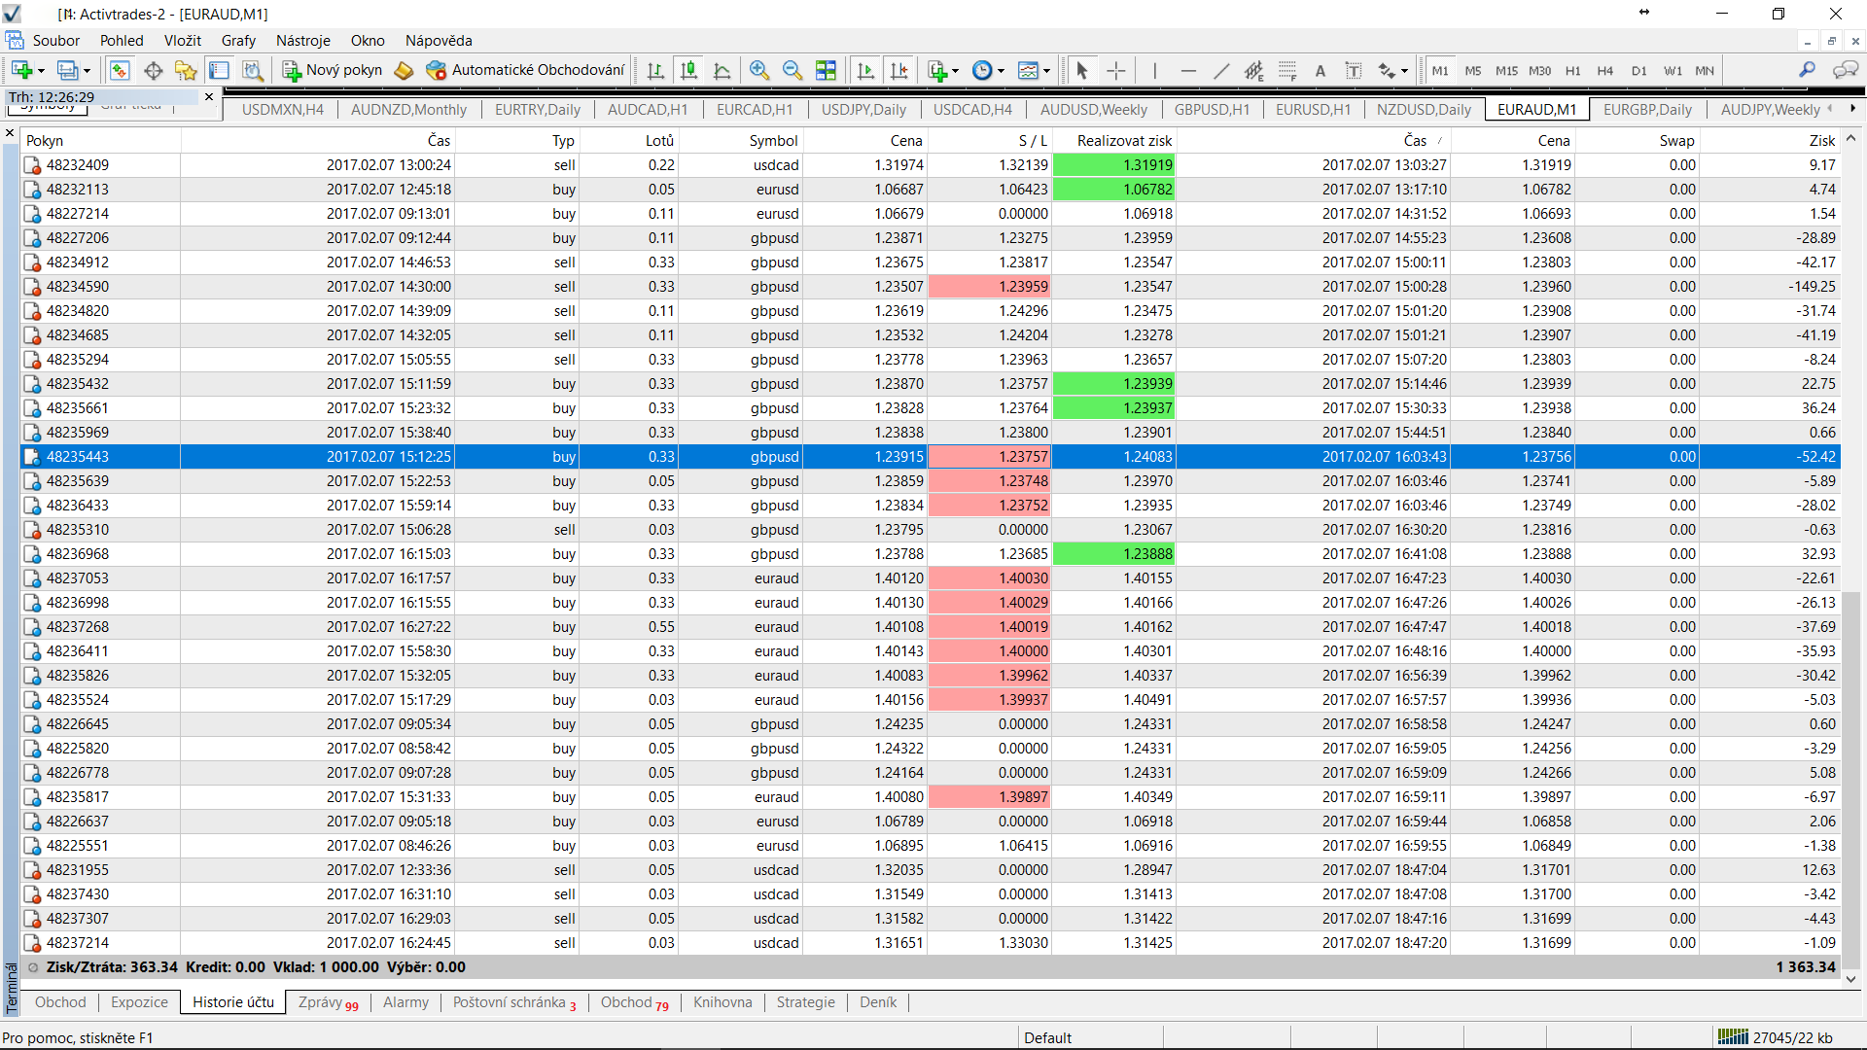Switch to the Expozice terminal tab
1867x1050 pixels.
(139, 1002)
